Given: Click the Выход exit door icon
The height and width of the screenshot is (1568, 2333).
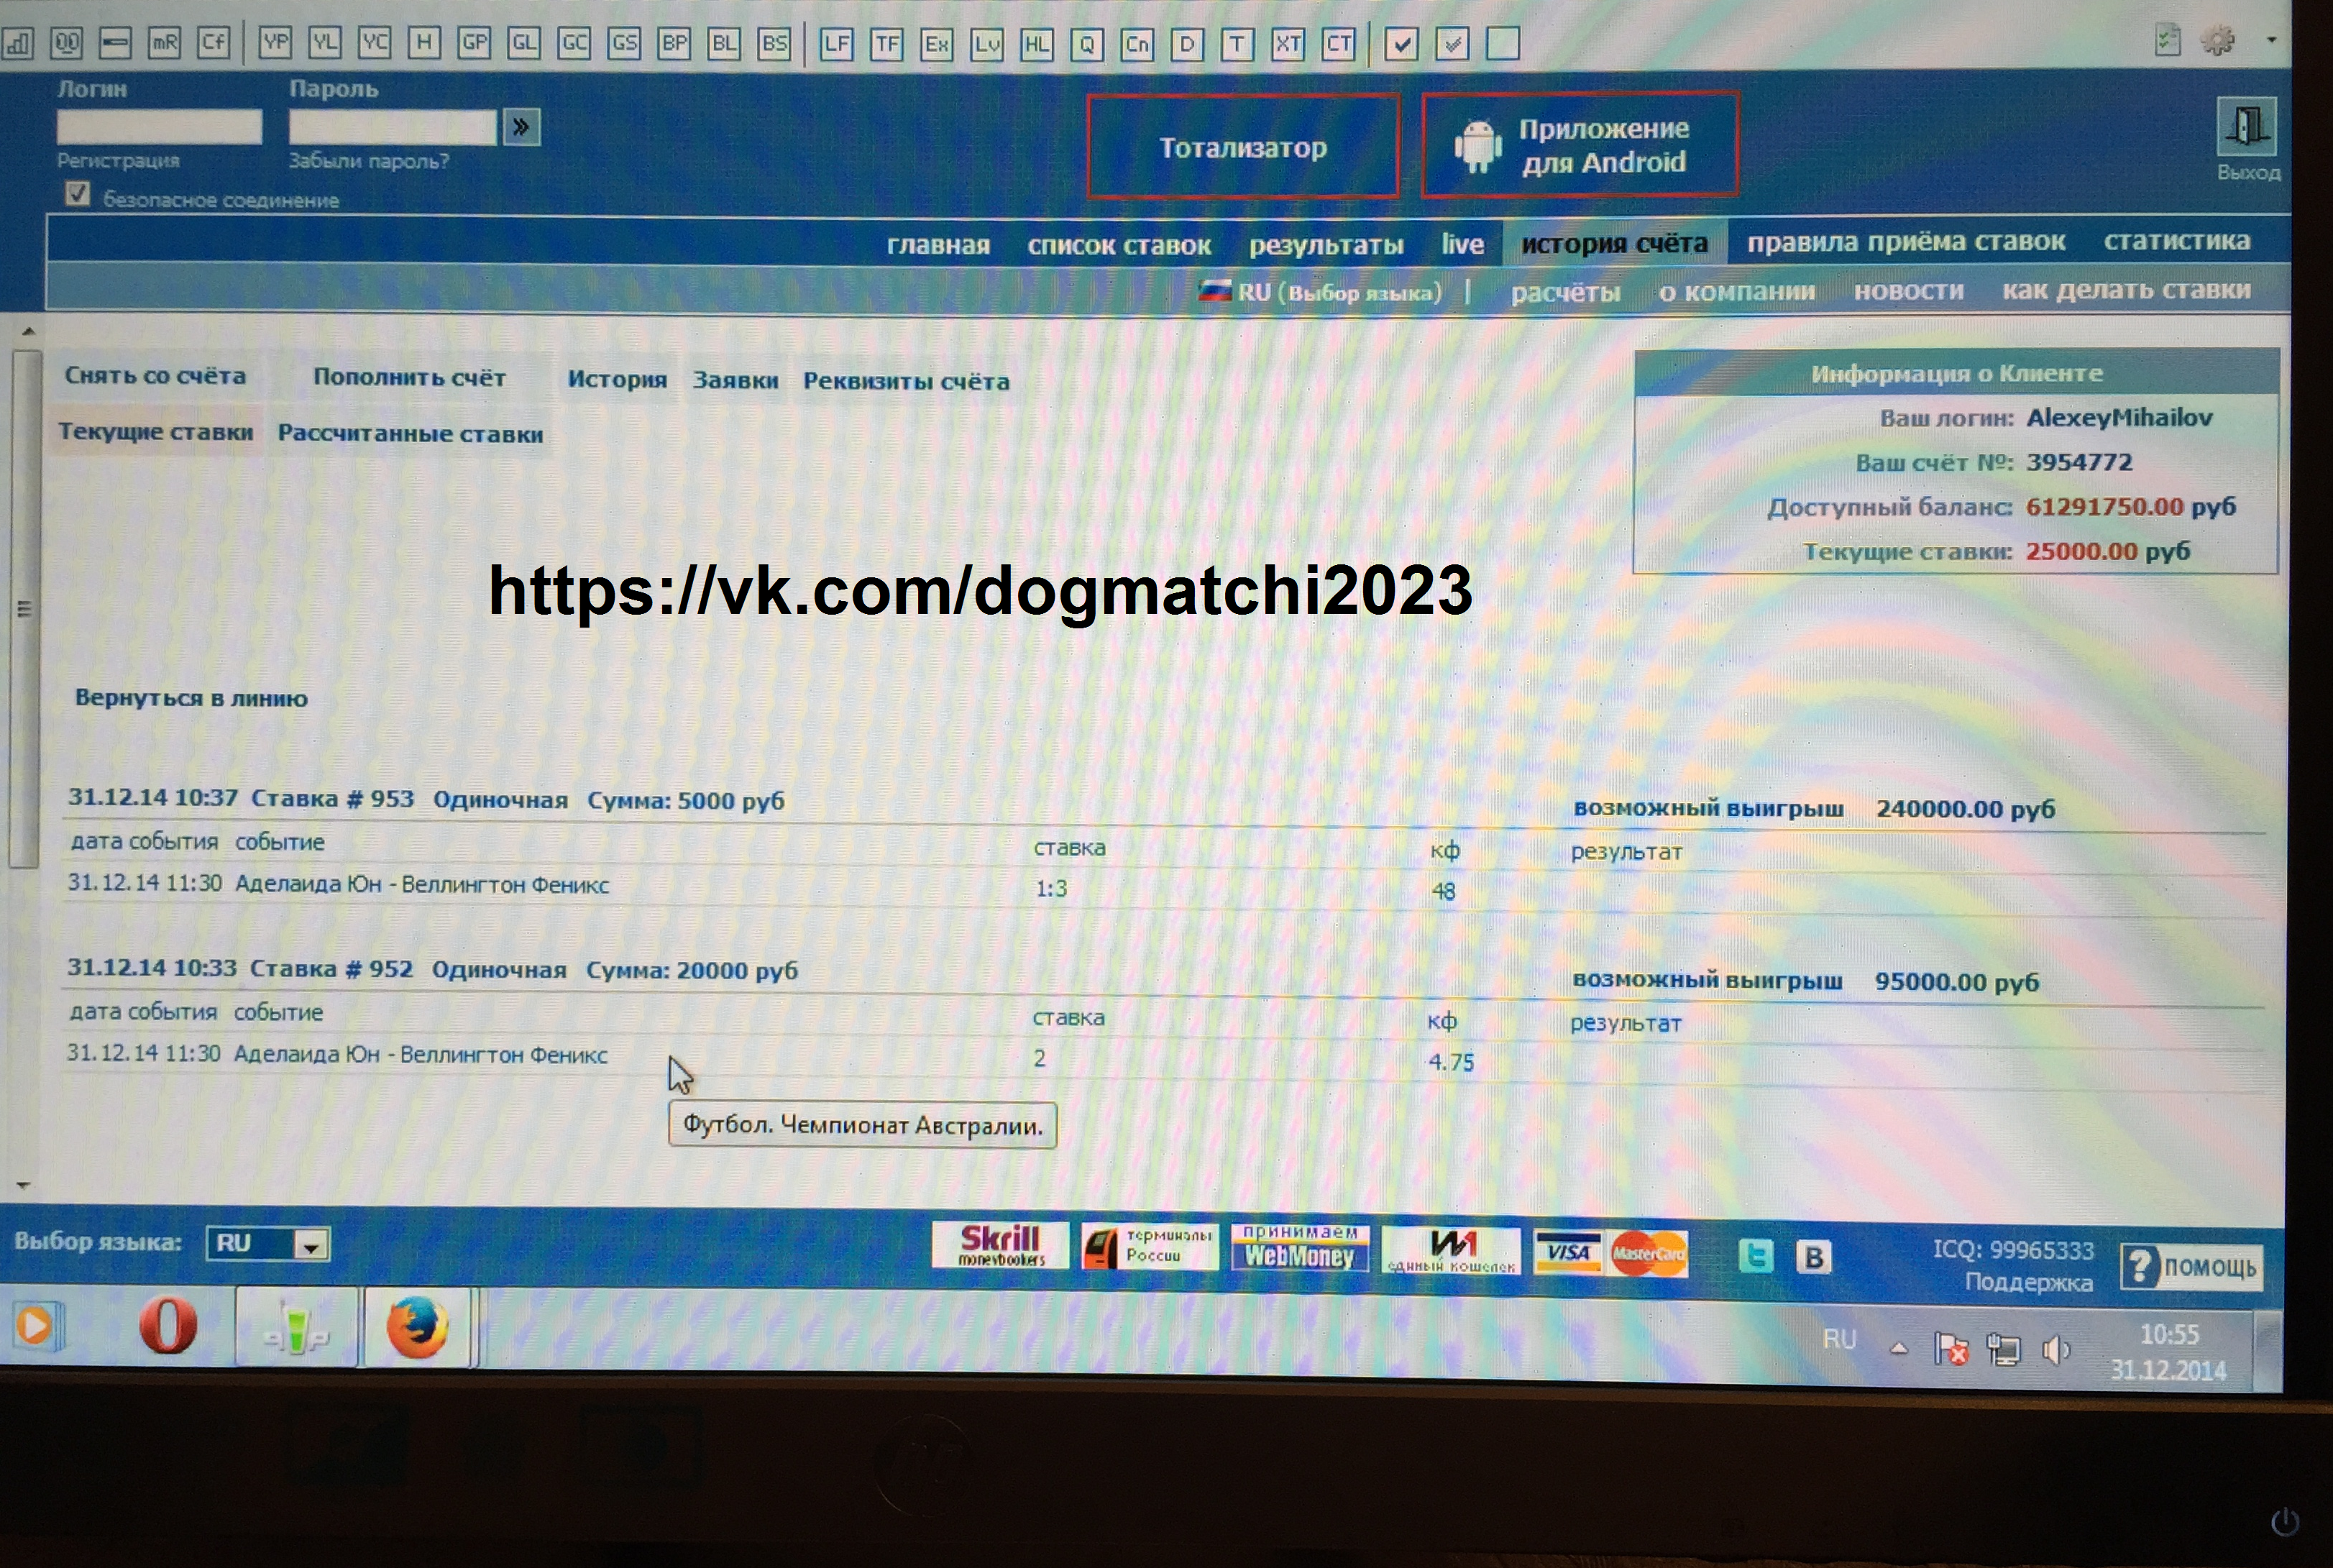Looking at the screenshot, I should [2246, 127].
